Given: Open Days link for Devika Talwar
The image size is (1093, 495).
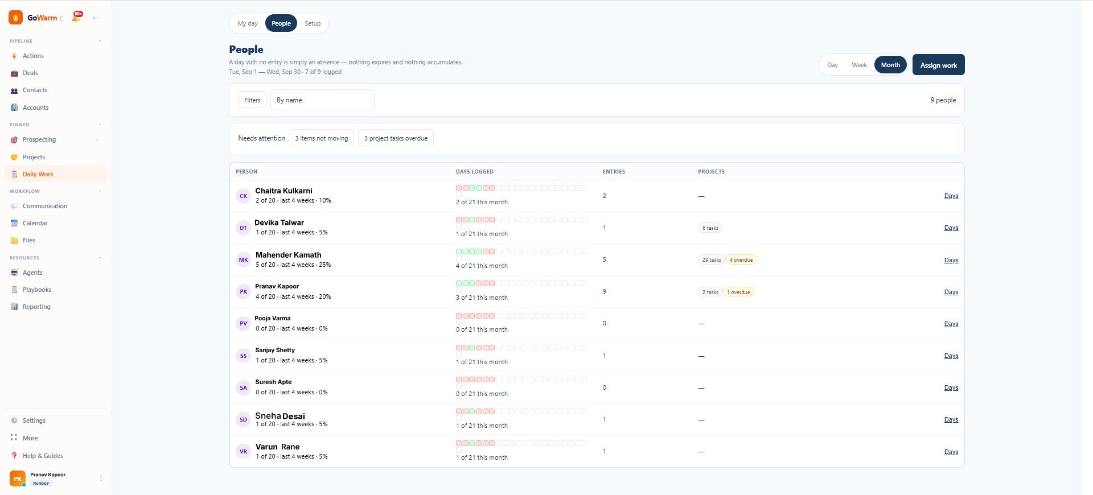Looking at the screenshot, I should coord(951,228).
